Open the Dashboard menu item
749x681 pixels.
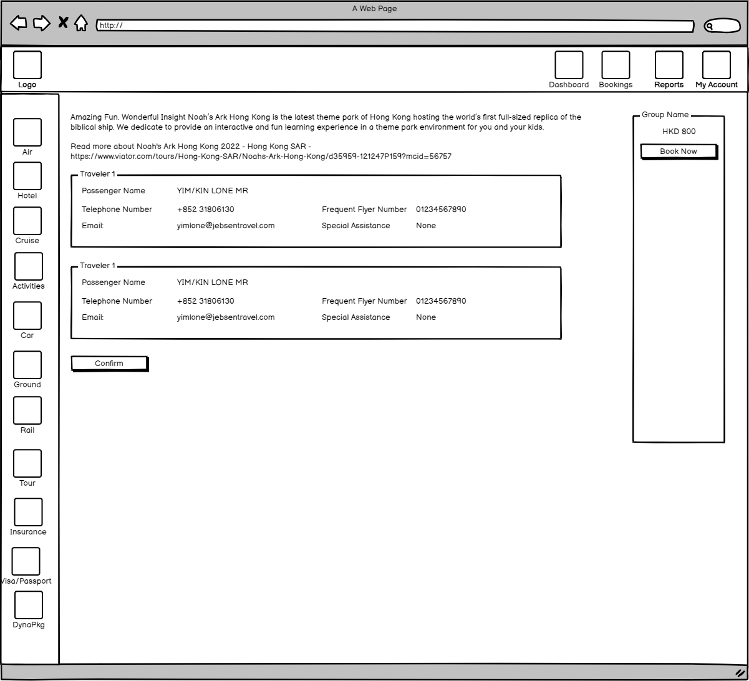569,65
